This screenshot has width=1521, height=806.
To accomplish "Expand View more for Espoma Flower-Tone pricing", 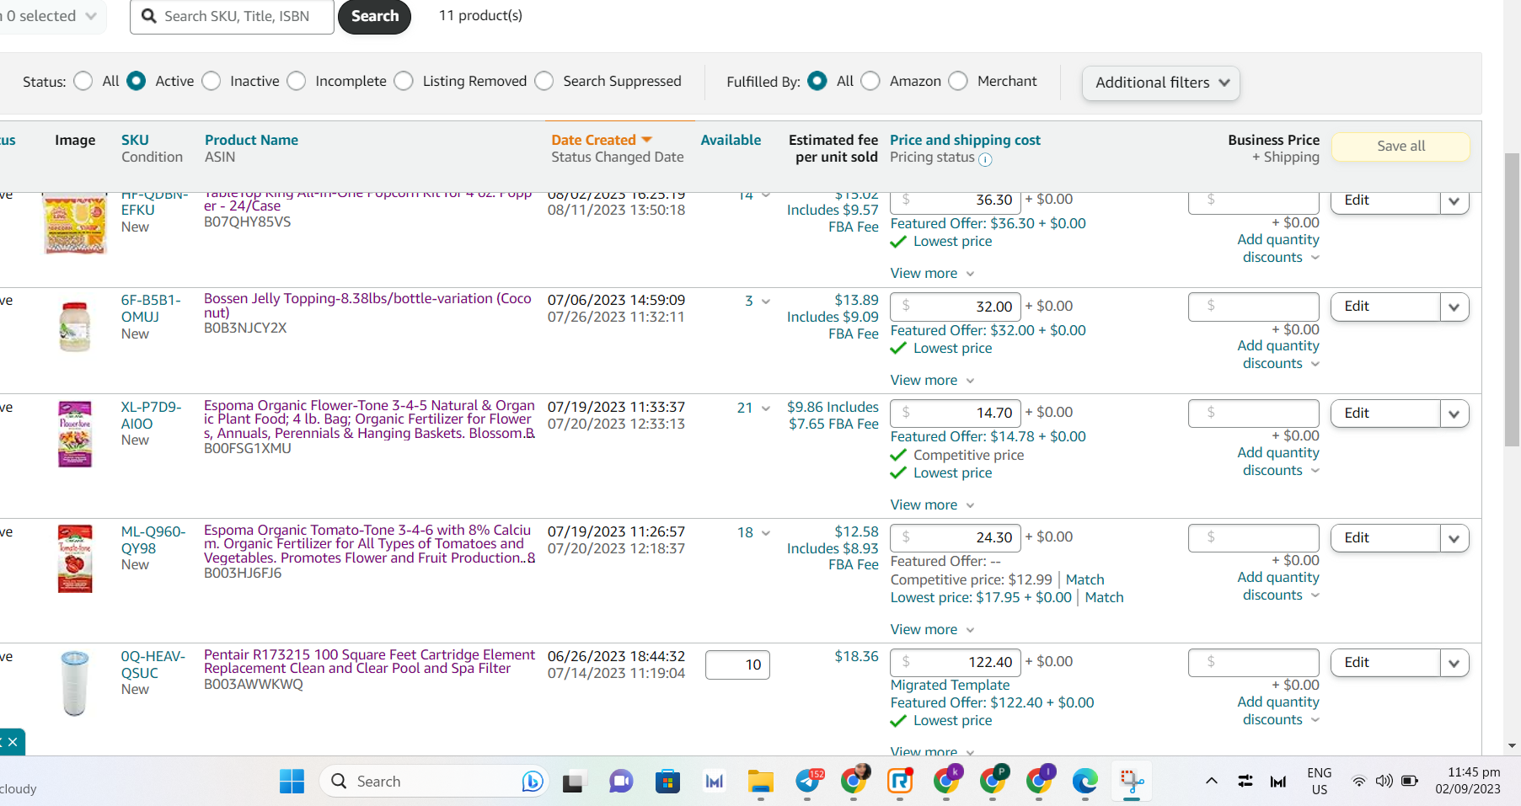I will pyautogui.click(x=932, y=504).
